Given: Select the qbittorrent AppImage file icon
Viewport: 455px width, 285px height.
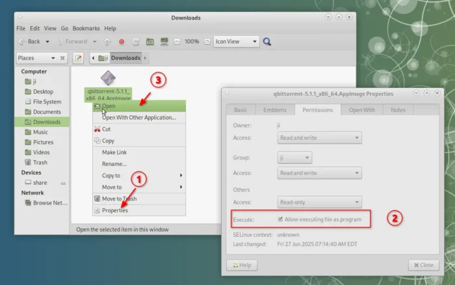Looking at the screenshot, I should click(109, 78).
